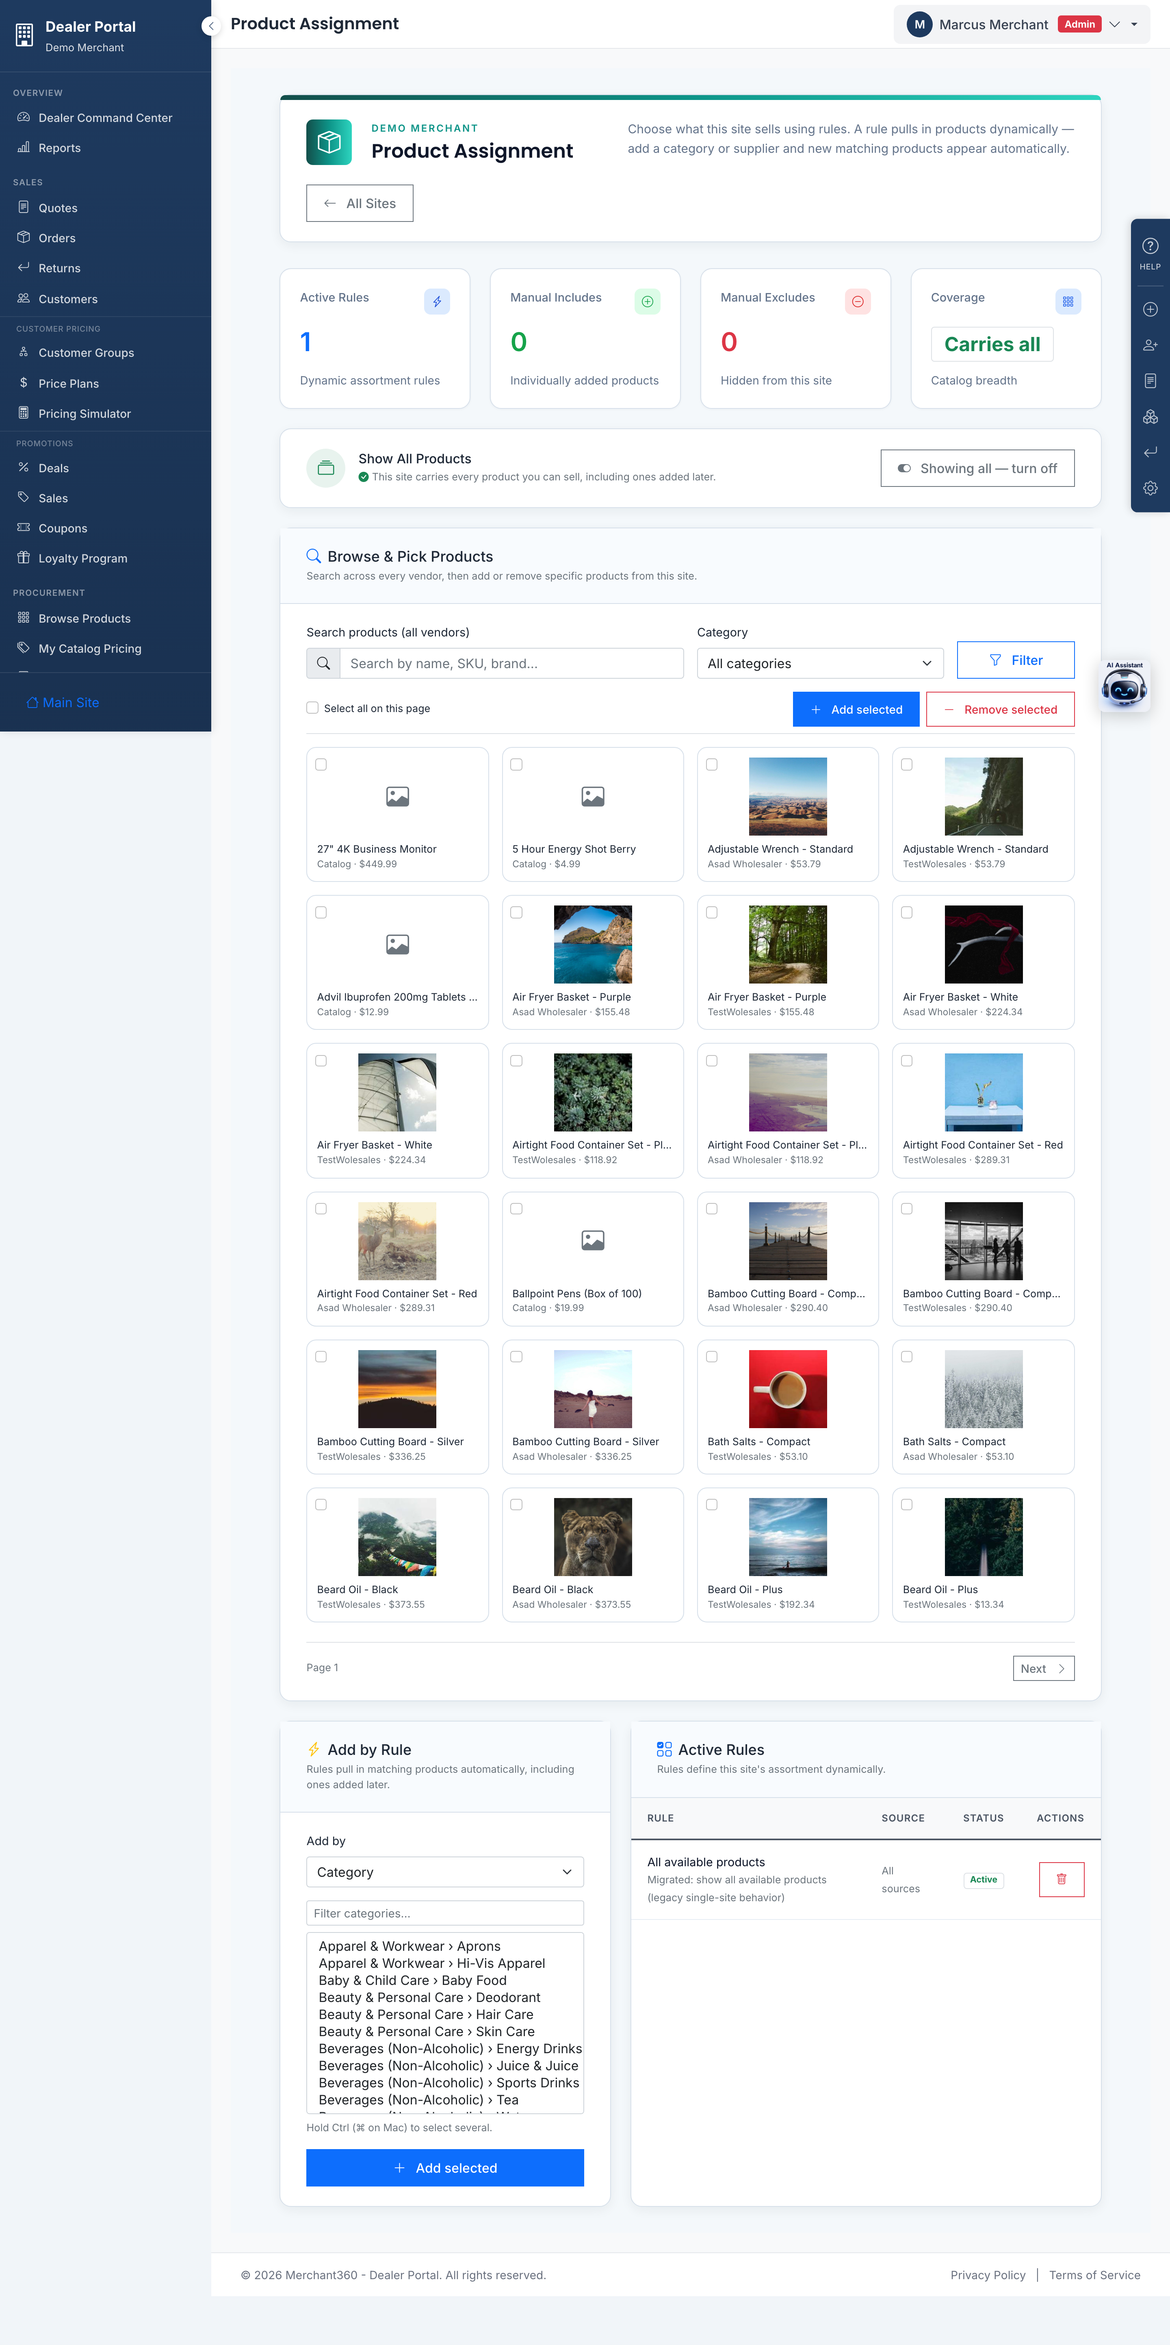Screen dimensions: 1170x2345
Task: Click the Active status badge
Action: click(983, 1879)
